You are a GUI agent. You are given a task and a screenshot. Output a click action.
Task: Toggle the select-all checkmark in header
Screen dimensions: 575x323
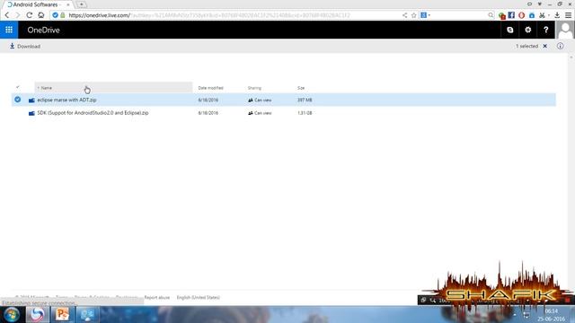(x=18, y=87)
